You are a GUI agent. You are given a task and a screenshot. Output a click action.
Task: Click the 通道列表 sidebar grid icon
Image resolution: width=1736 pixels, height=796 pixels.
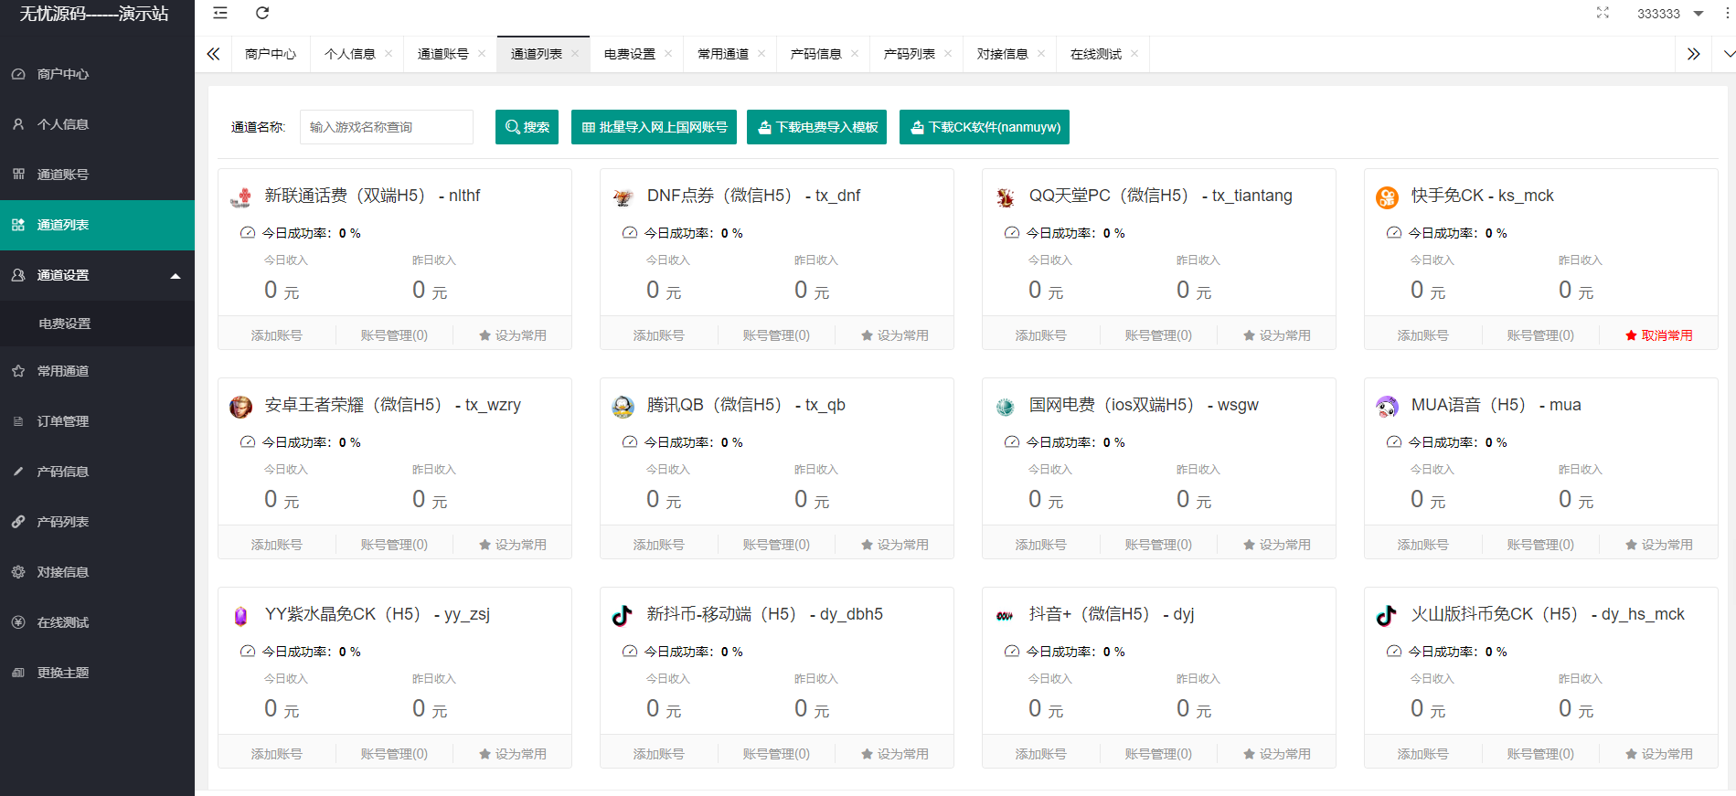coord(18,225)
